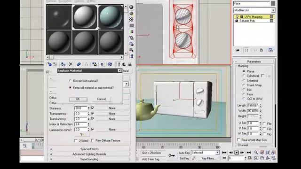Select Box mapping radio button
Viewport: 301px width, 169px height.
(x=244, y=90)
